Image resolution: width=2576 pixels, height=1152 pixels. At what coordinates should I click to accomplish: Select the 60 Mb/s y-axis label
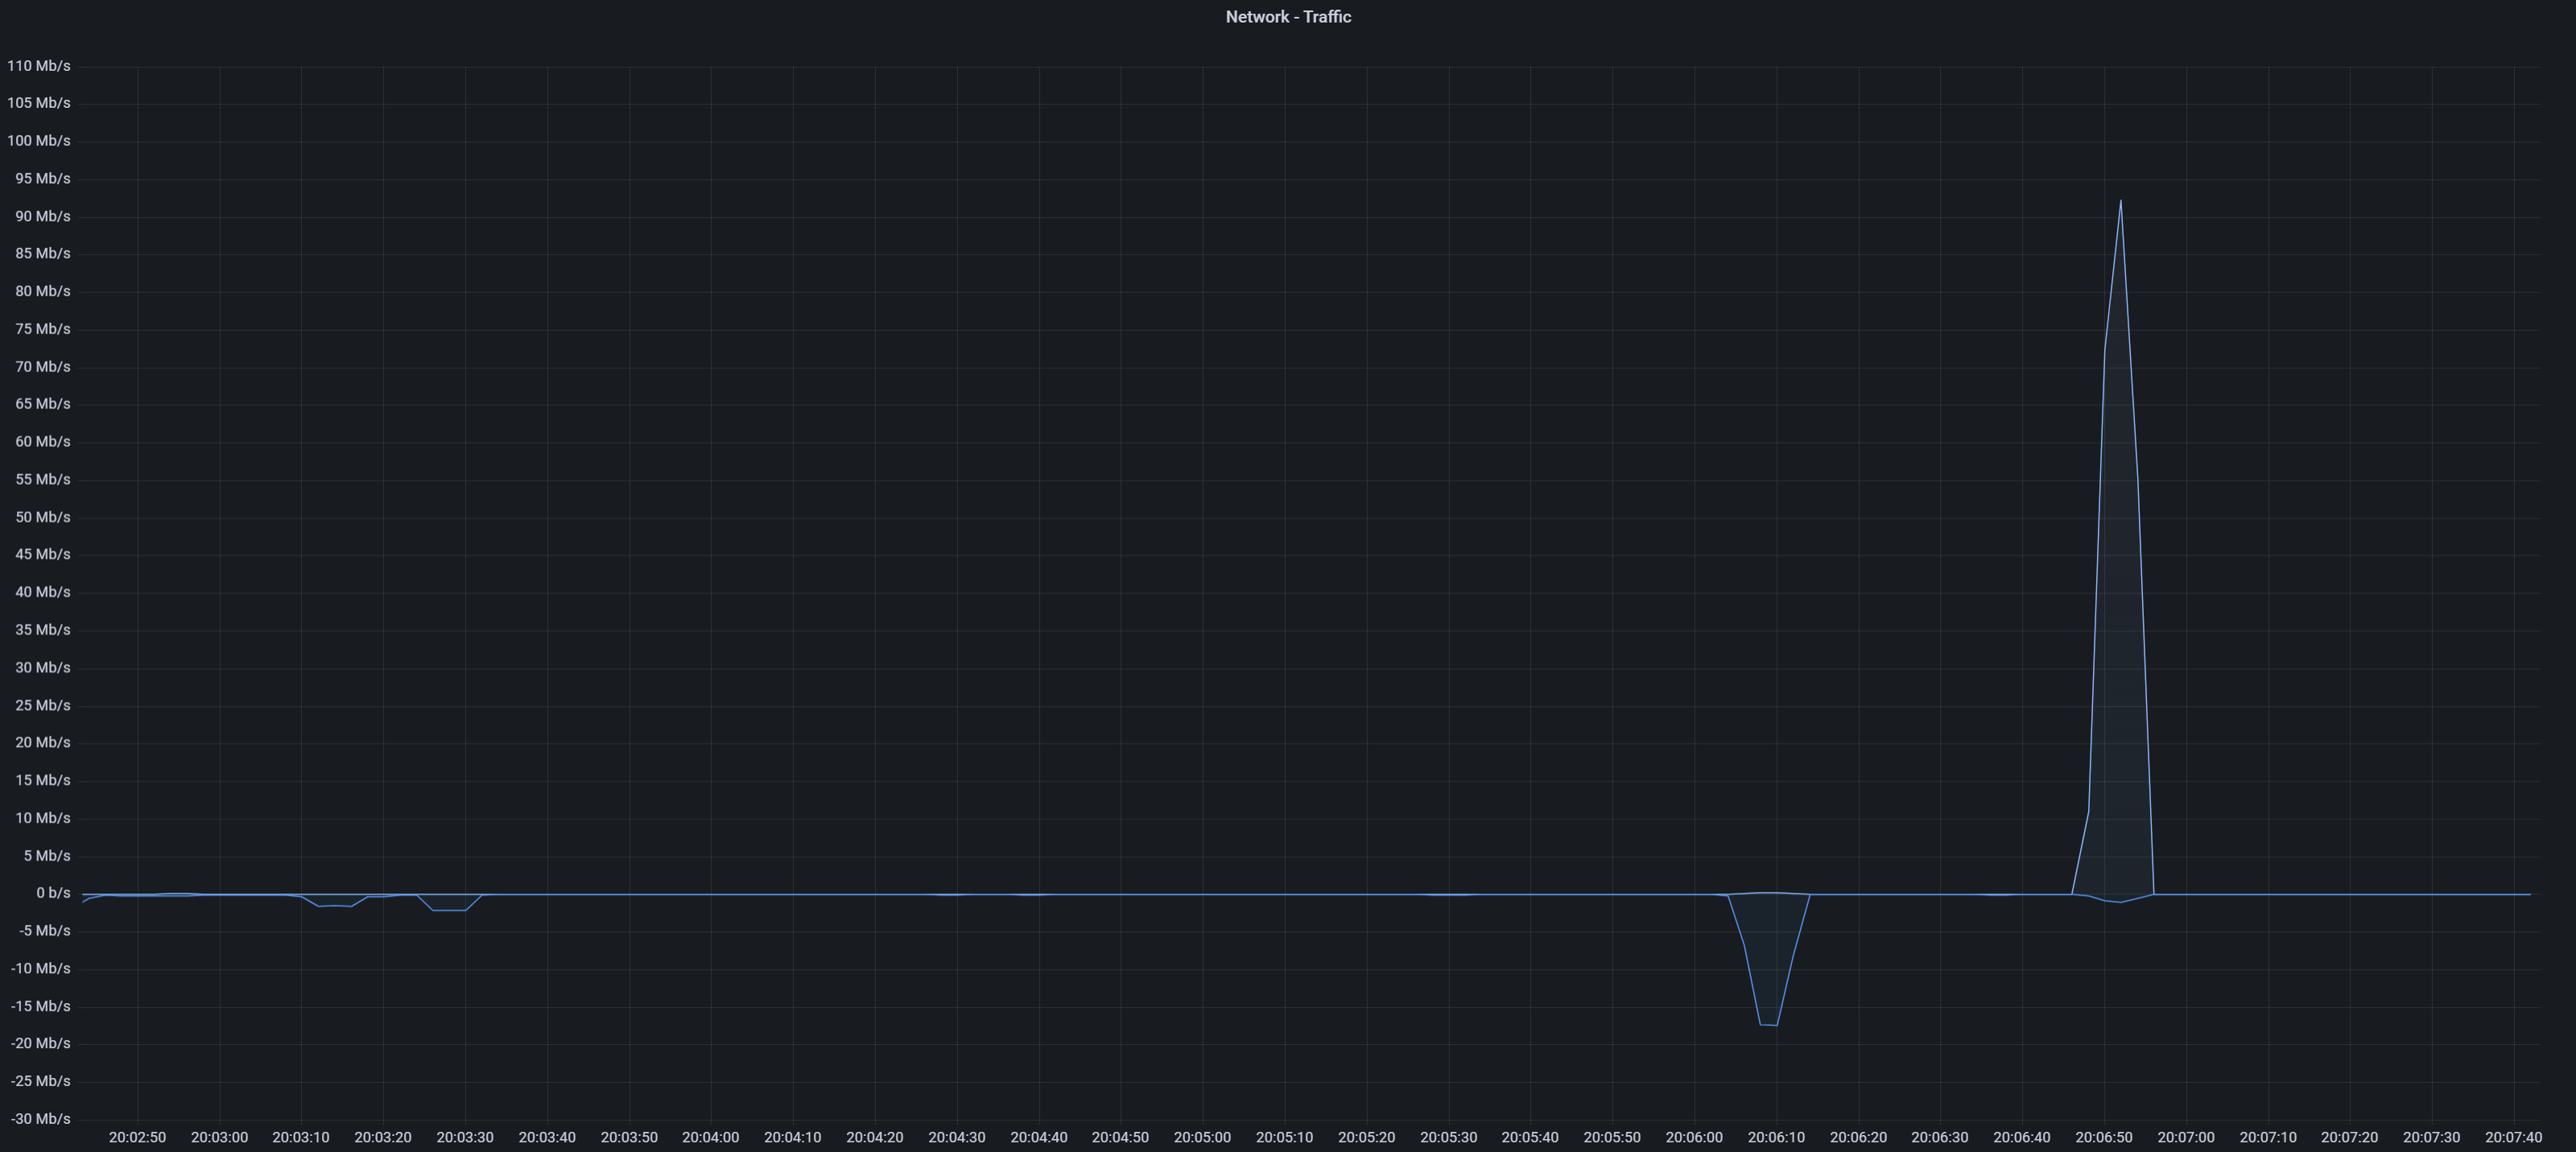[x=43, y=442]
